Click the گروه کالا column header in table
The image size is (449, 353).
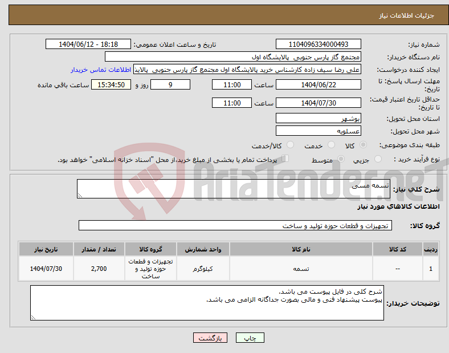[x=150, y=249]
